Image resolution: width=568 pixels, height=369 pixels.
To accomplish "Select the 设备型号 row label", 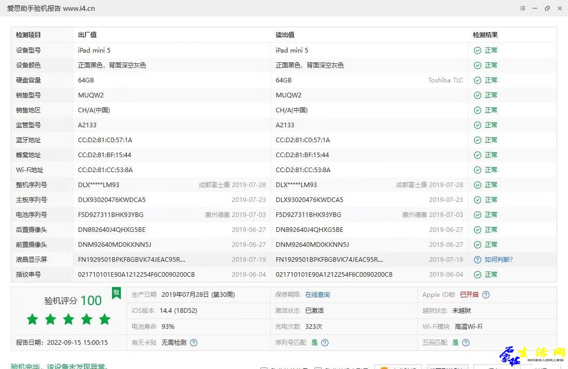I will (x=28, y=50).
